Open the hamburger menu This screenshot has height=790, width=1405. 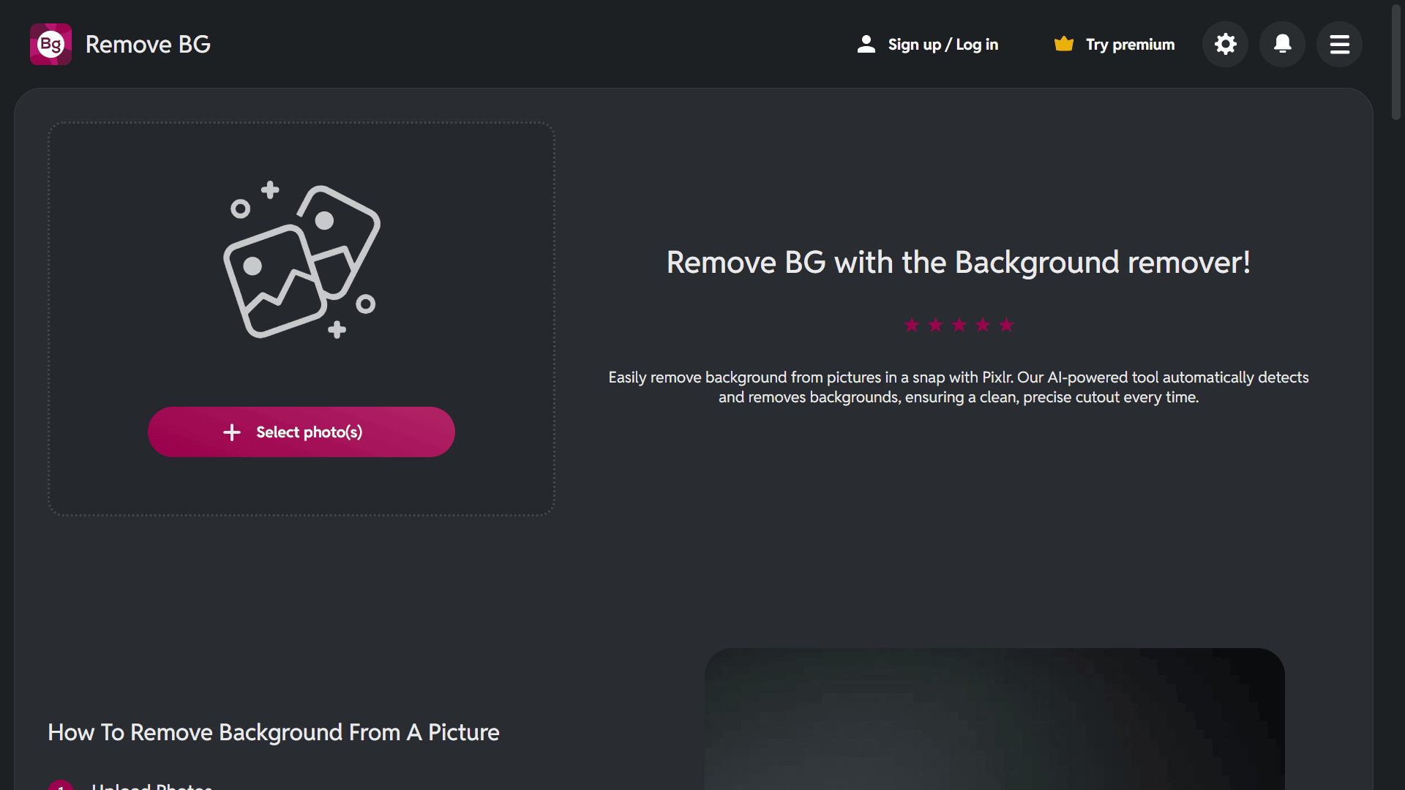tap(1339, 45)
